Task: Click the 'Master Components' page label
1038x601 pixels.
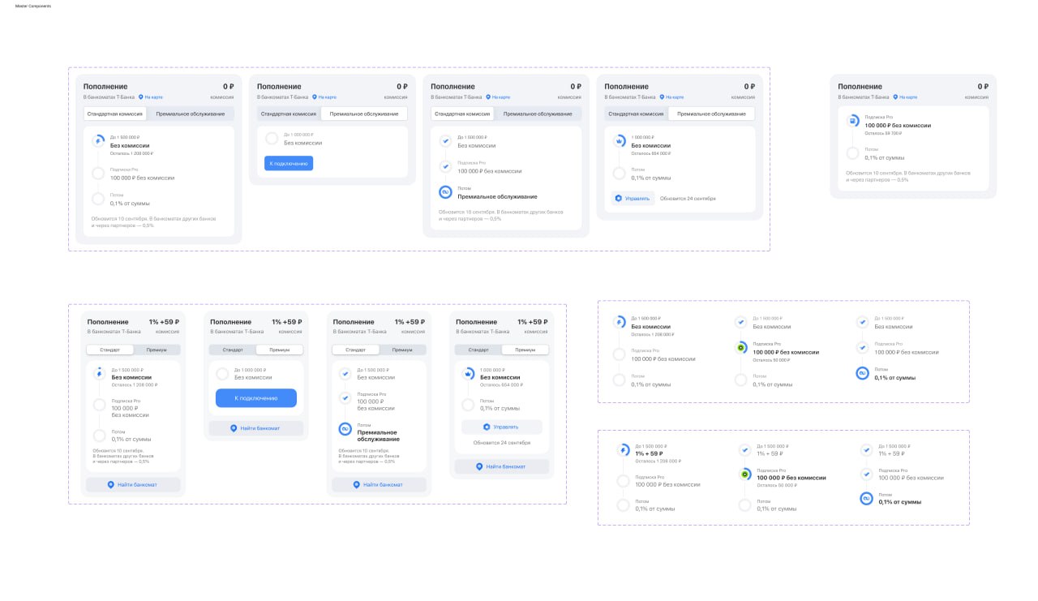Action: (x=32, y=6)
